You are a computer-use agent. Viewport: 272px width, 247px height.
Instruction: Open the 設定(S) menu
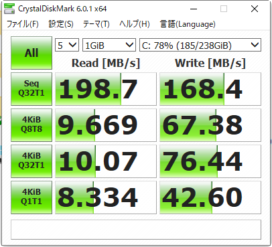coord(61,24)
